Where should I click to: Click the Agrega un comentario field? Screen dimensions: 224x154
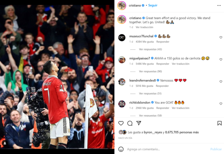coord(167,149)
